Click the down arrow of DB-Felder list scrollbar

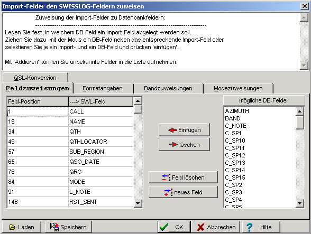[300, 203]
